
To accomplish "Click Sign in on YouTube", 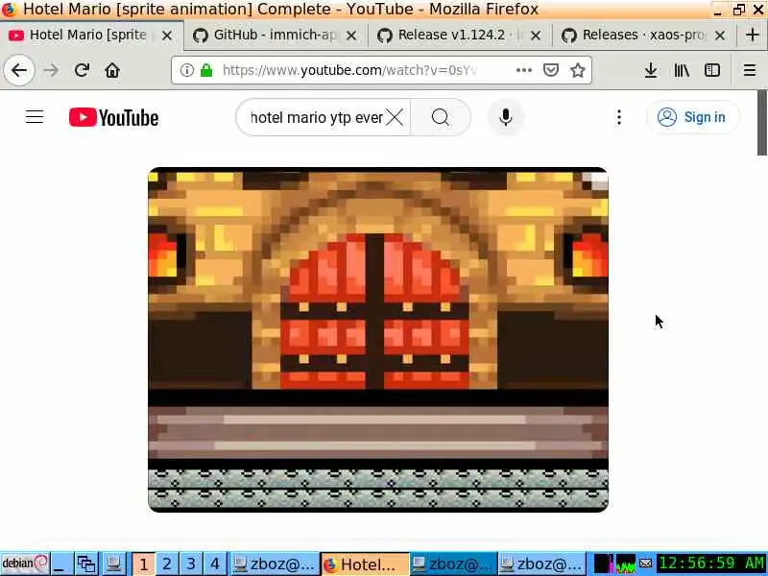I will (x=692, y=117).
